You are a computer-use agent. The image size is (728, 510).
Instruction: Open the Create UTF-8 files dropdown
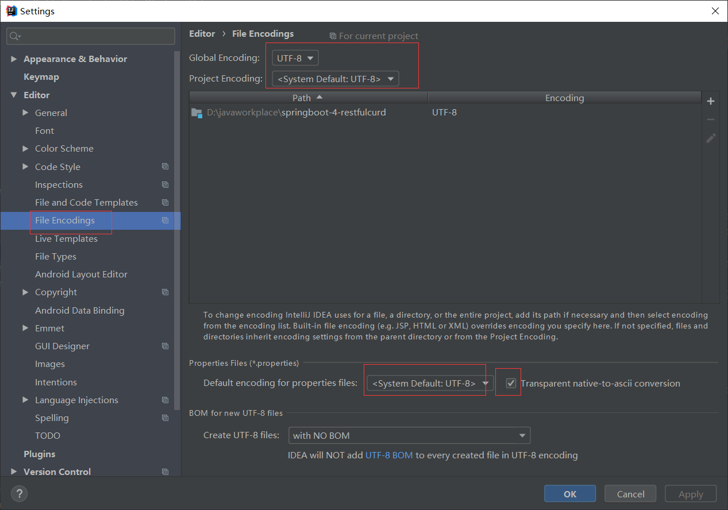pyautogui.click(x=409, y=435)
